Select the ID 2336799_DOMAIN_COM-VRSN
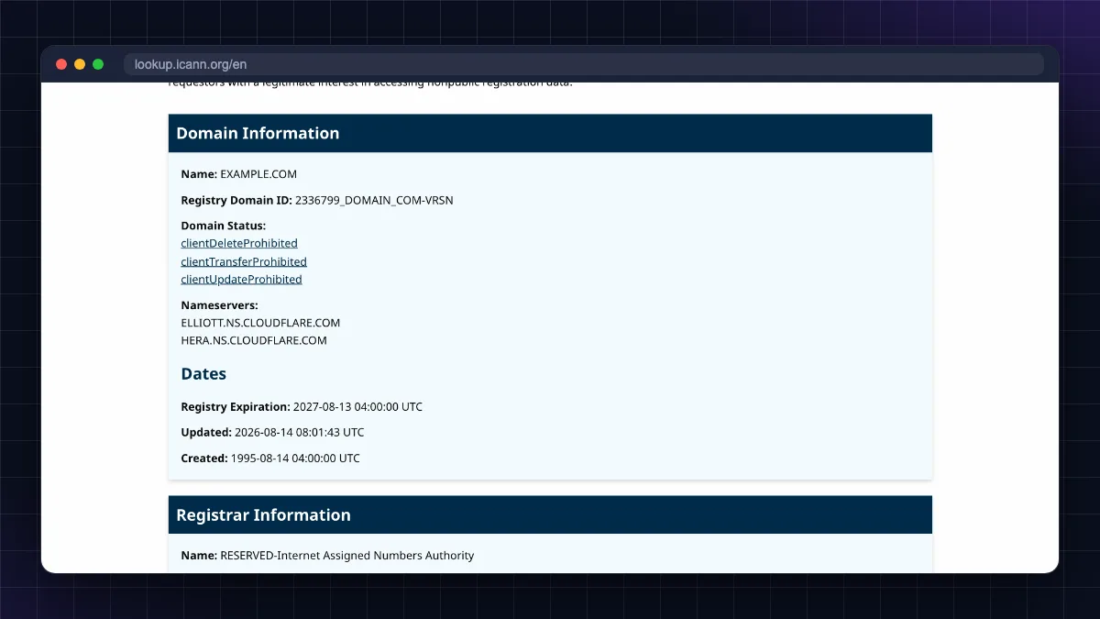This screenshot has width=1100, height=619. pos(374,200)
